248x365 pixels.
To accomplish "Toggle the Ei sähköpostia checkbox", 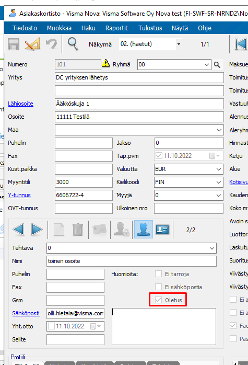I will coord(159,287).
